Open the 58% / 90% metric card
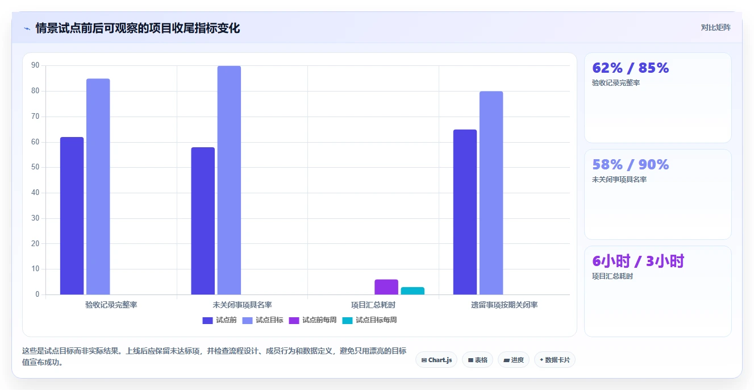The width and height of the screenshot is (754, 390). pos(657,194)
